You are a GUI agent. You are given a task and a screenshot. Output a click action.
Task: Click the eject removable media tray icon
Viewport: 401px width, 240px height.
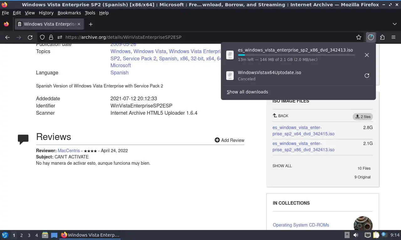click(347, 235)
